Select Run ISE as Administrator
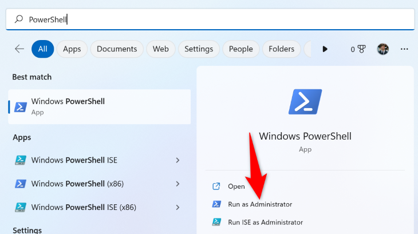 click(265, 222)
